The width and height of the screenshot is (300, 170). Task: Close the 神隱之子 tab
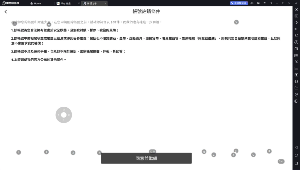tap(105, 3)
